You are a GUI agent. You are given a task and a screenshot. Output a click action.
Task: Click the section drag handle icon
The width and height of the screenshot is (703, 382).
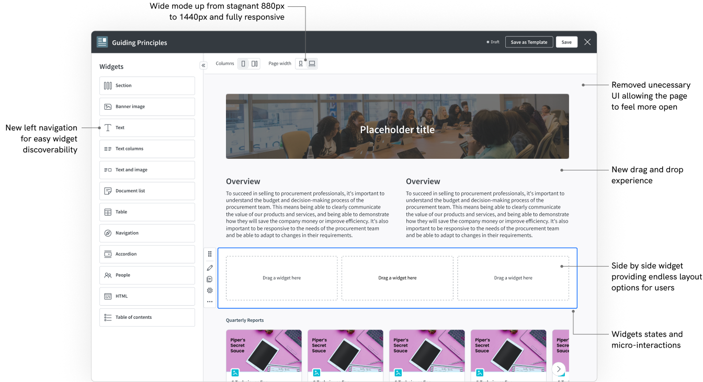pyautogui.click(x=210, y=254)
